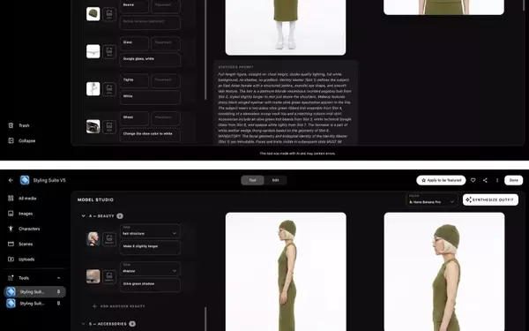Click the image upload icon in Beanie row

[x=109, y=14]
